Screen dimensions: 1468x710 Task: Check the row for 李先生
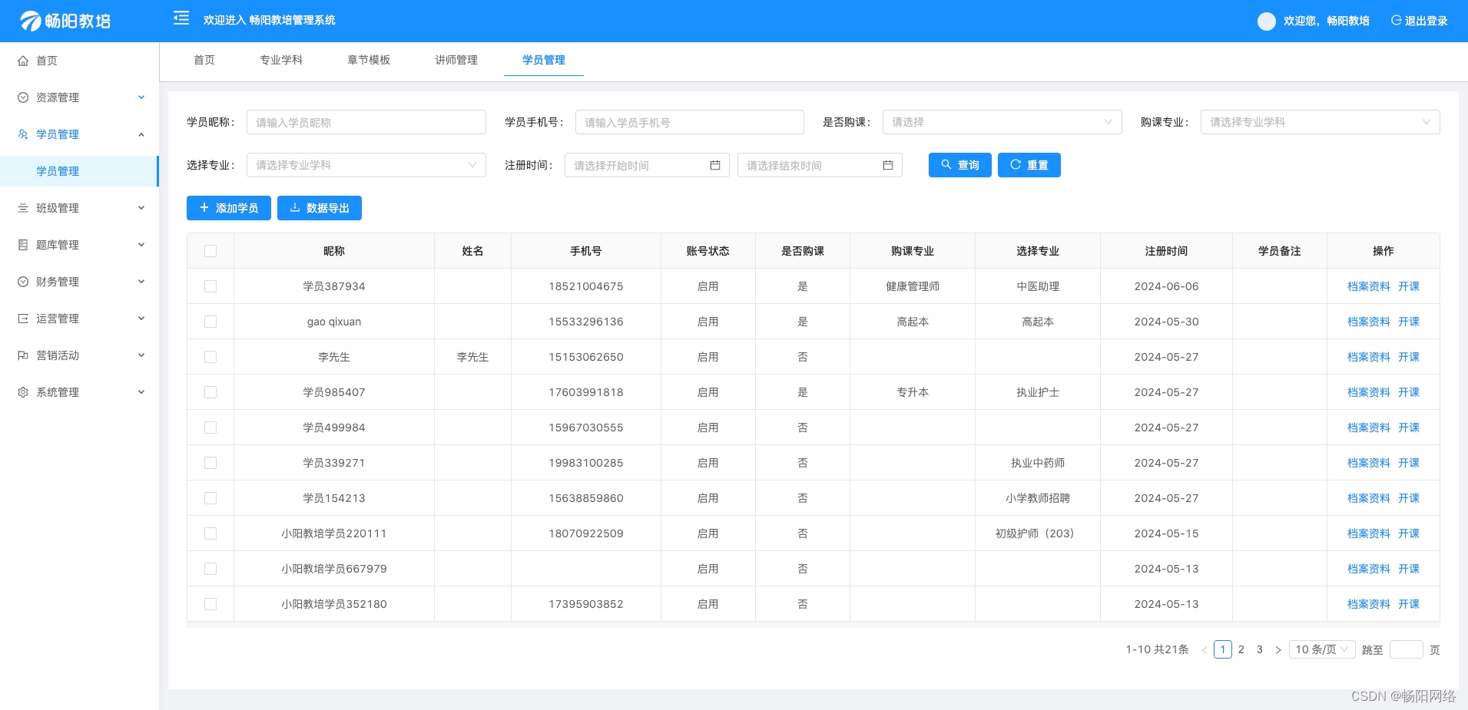[x=210, y=357]
